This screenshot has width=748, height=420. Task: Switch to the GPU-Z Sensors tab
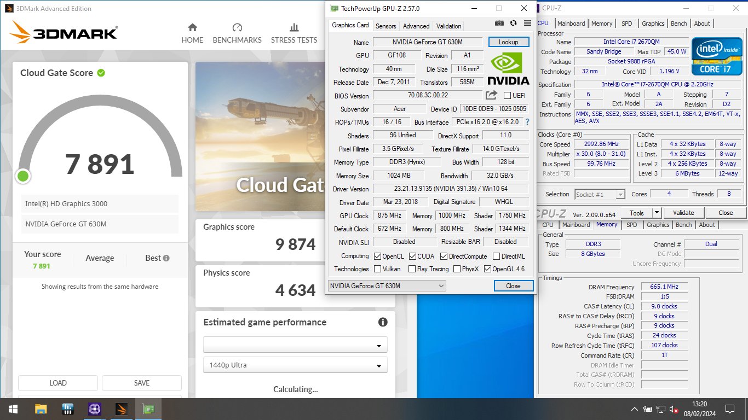click(385, 26)
